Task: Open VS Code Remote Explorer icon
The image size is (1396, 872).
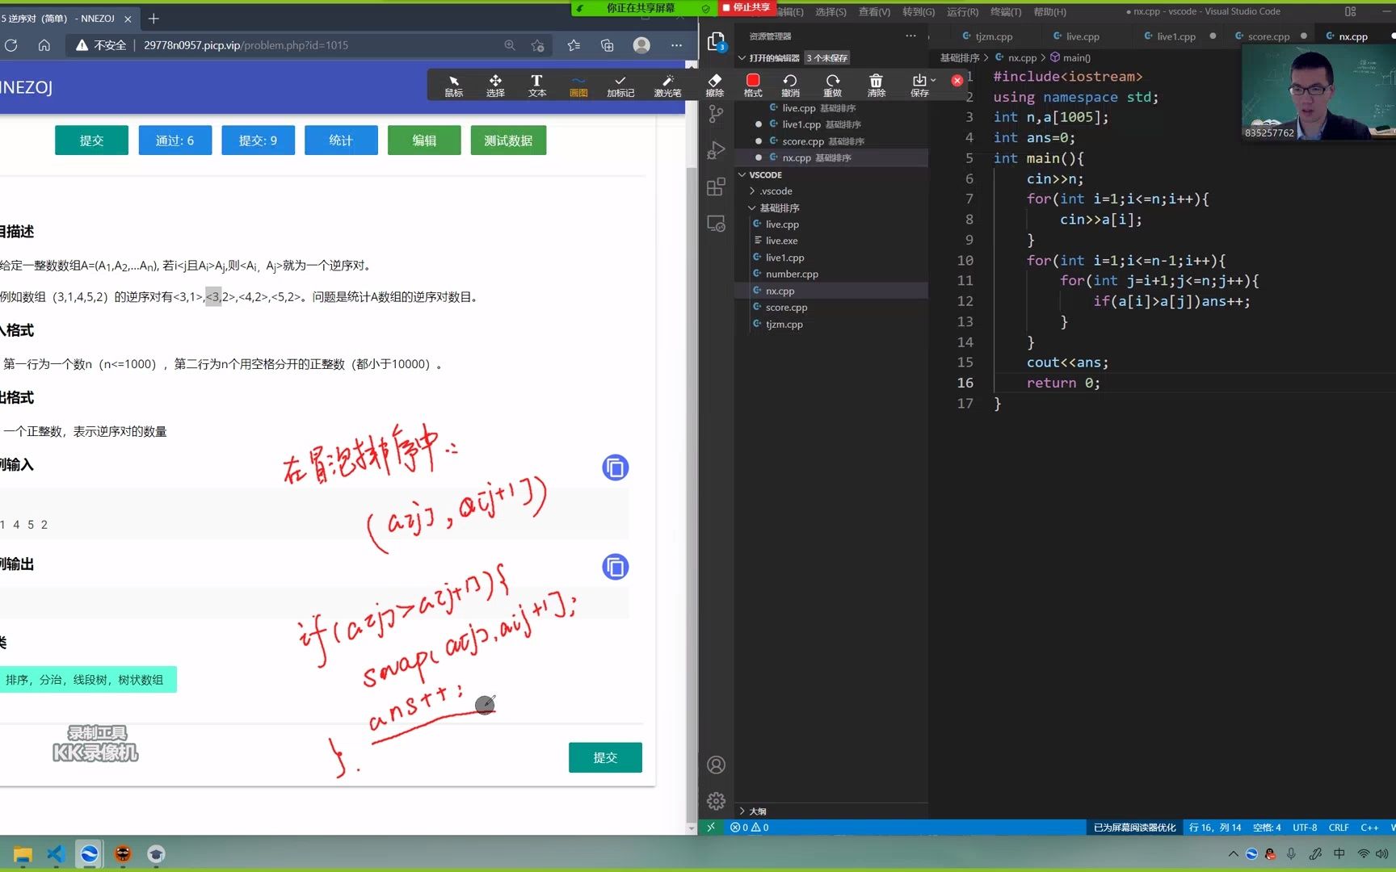Action: click(716, 224)
